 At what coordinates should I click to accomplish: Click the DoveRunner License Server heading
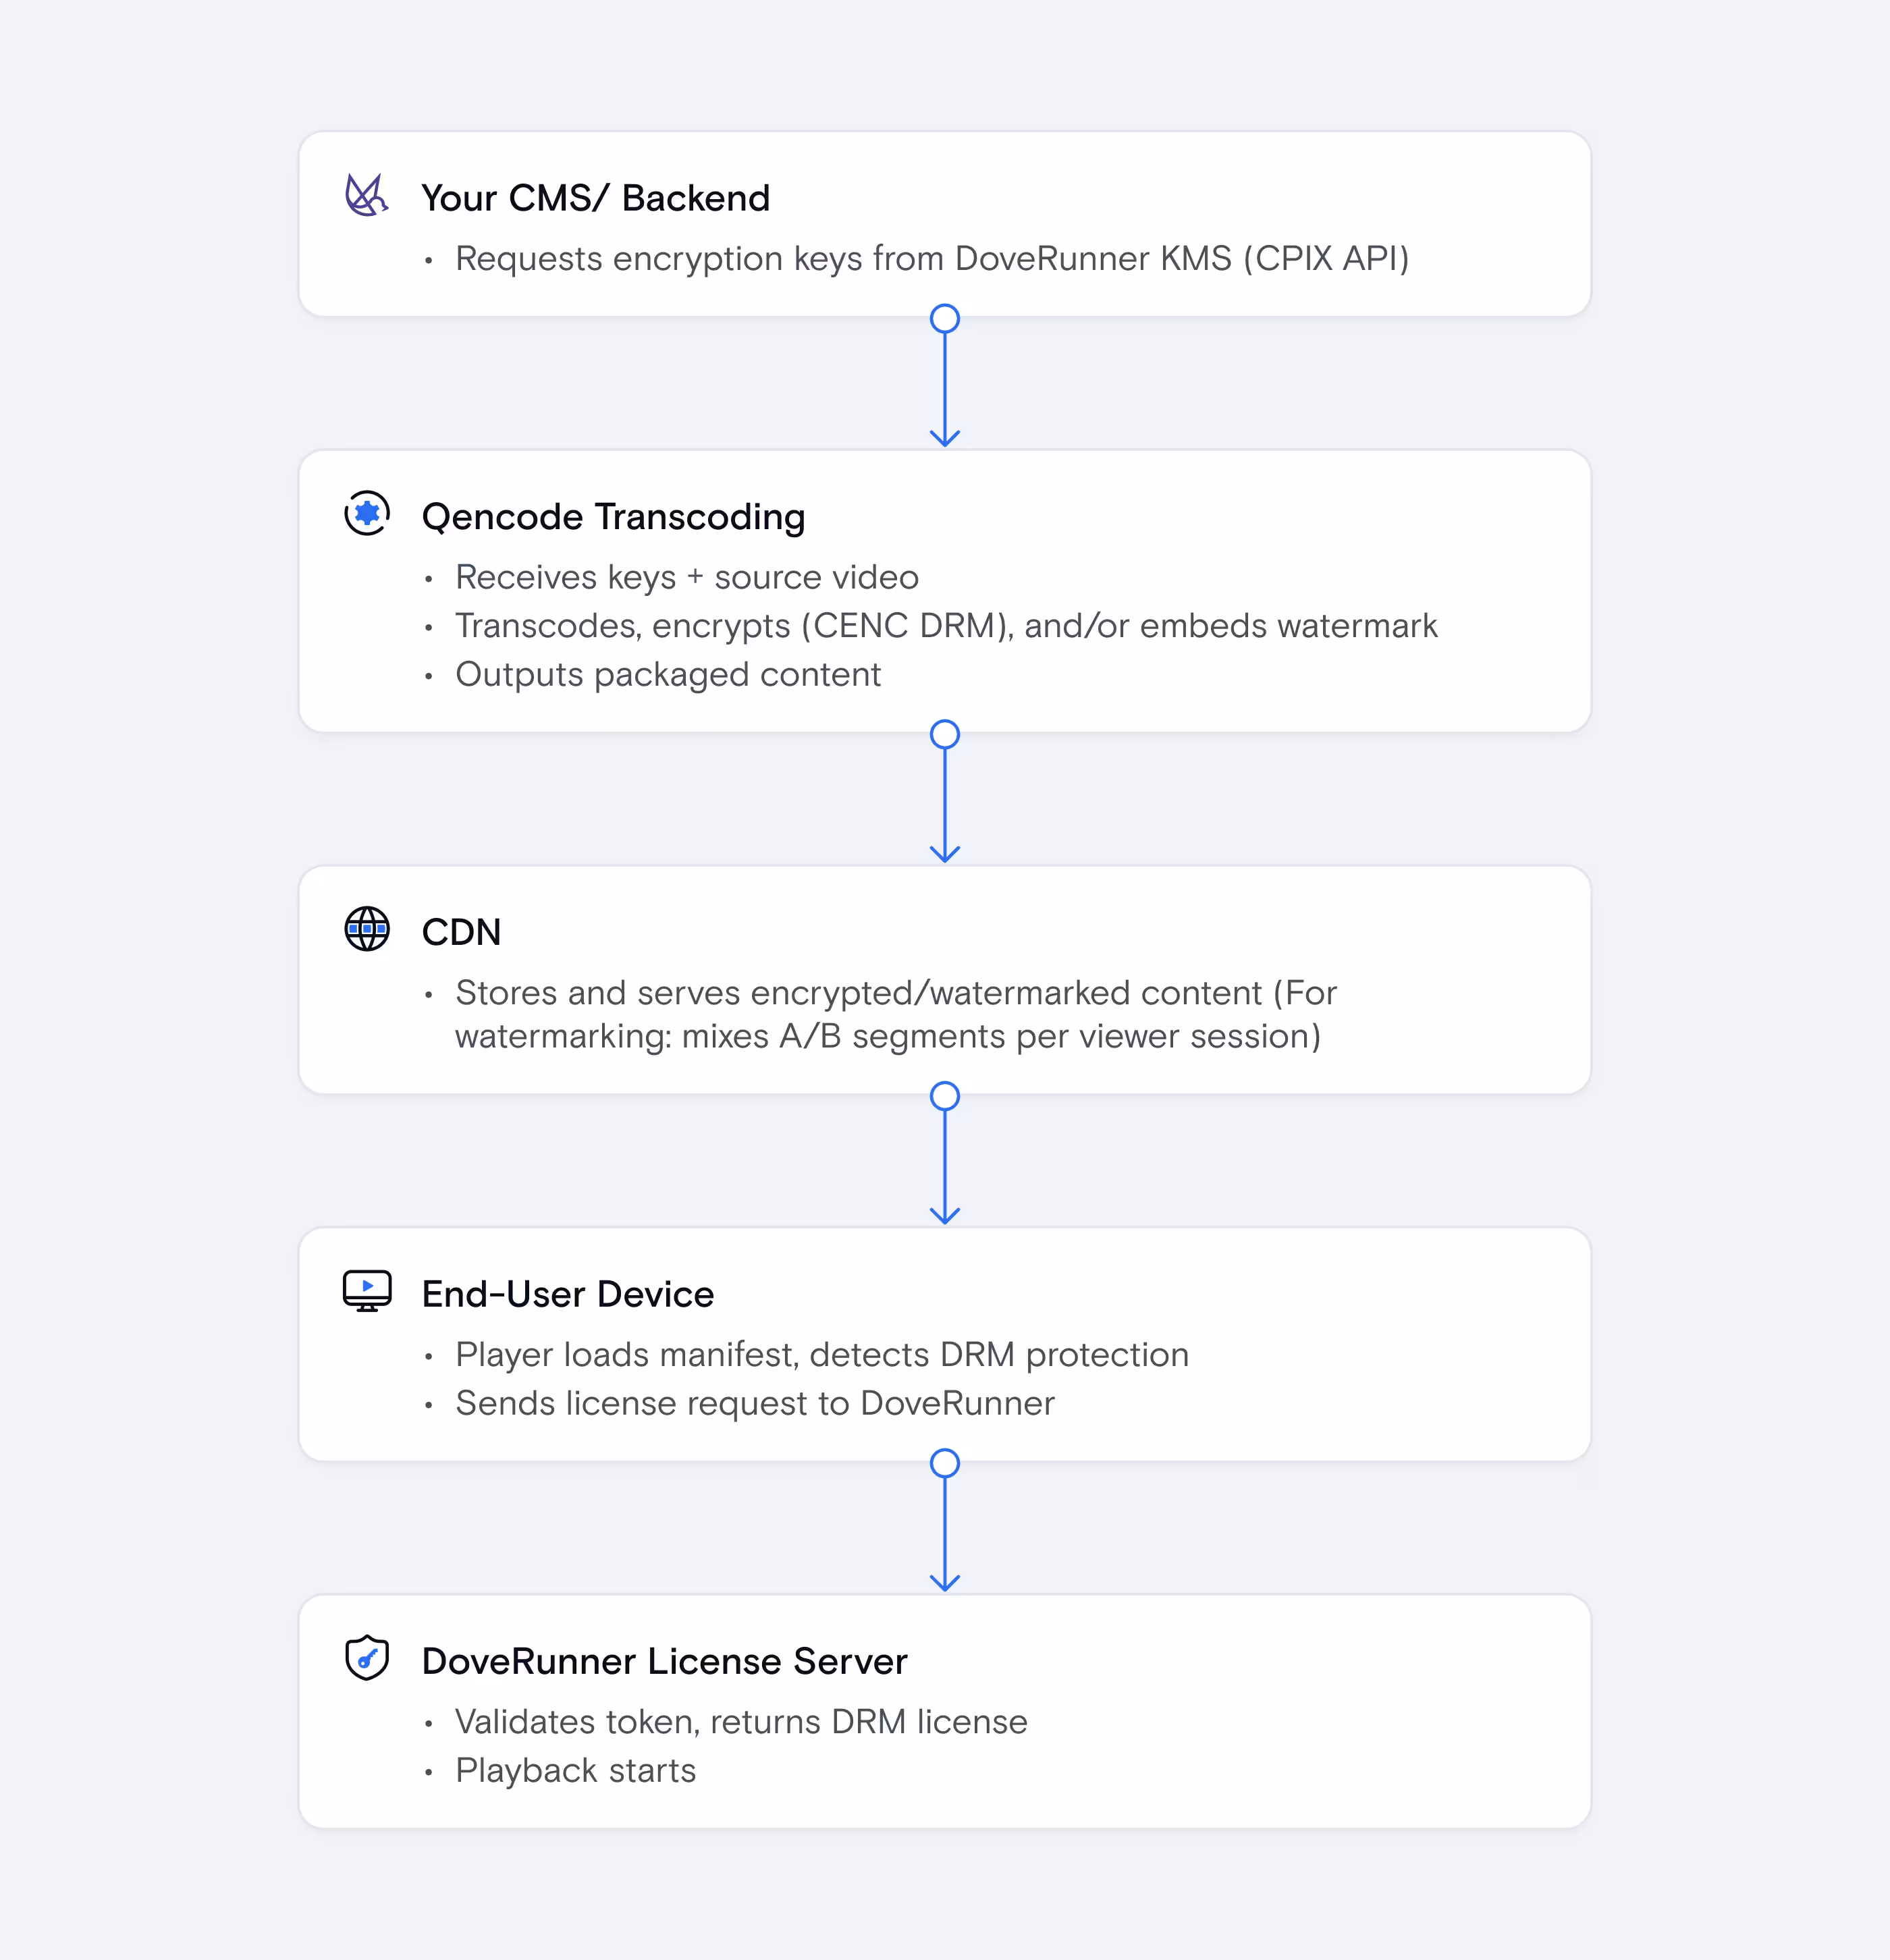[664, 1661]
